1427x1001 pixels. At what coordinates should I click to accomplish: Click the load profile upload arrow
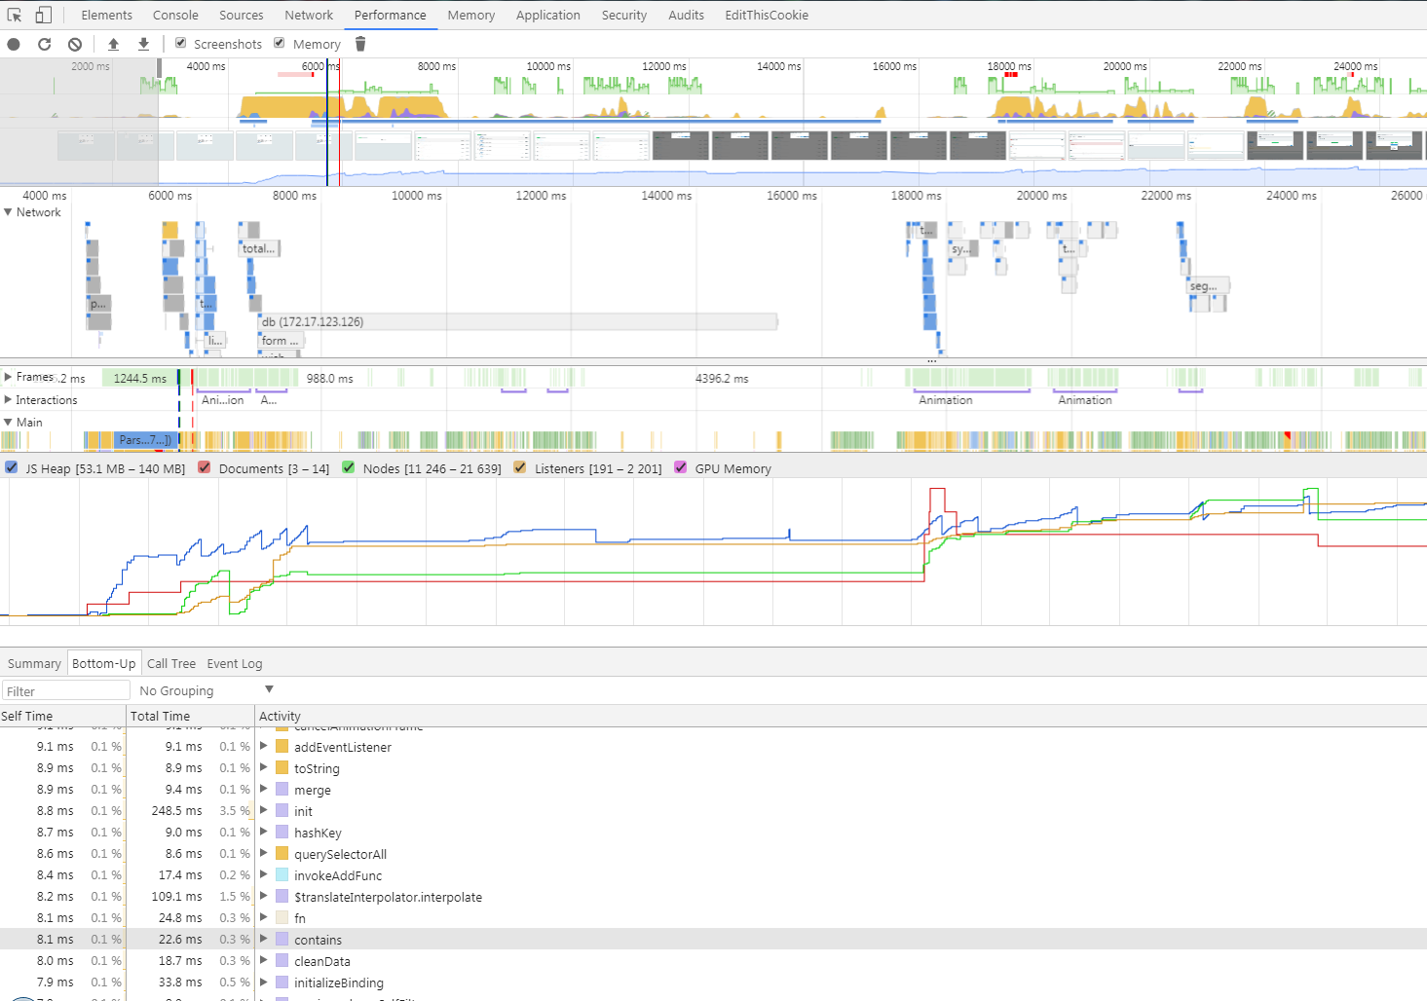pos(114,44)
